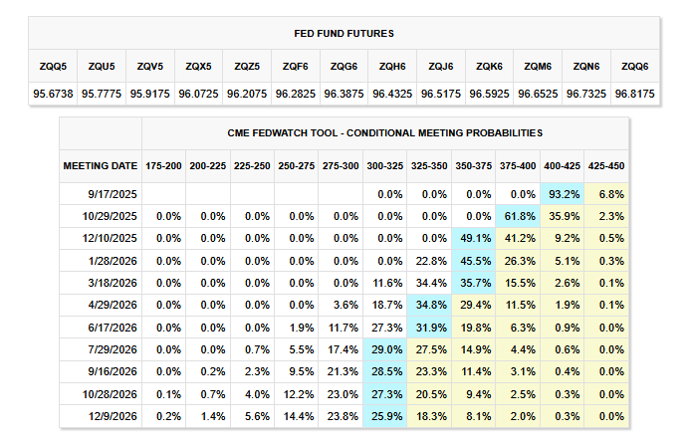Select the 96.2825 price value

click(x=294, y=92)
